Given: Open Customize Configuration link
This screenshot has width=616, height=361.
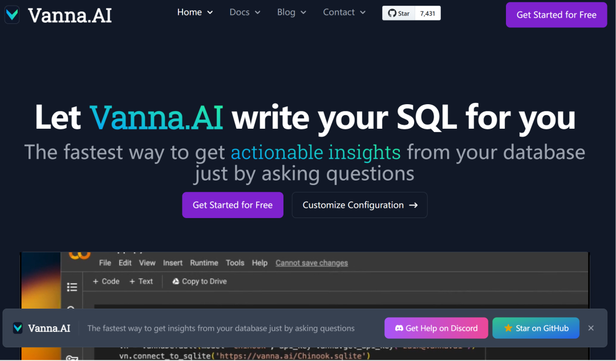Looking at the screenshot, I should pos(359,205).
